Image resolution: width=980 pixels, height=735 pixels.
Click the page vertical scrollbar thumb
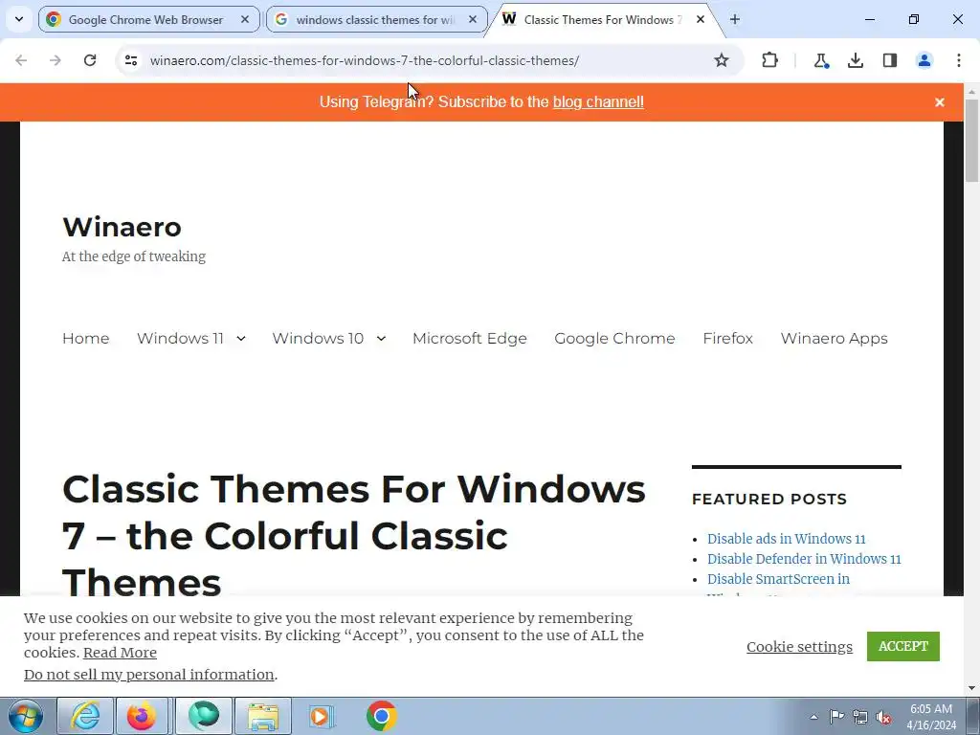(x=972, y=141)
